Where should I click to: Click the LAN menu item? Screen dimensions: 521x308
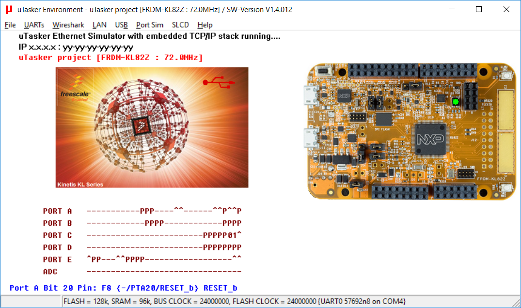click(x=99, y=25)
